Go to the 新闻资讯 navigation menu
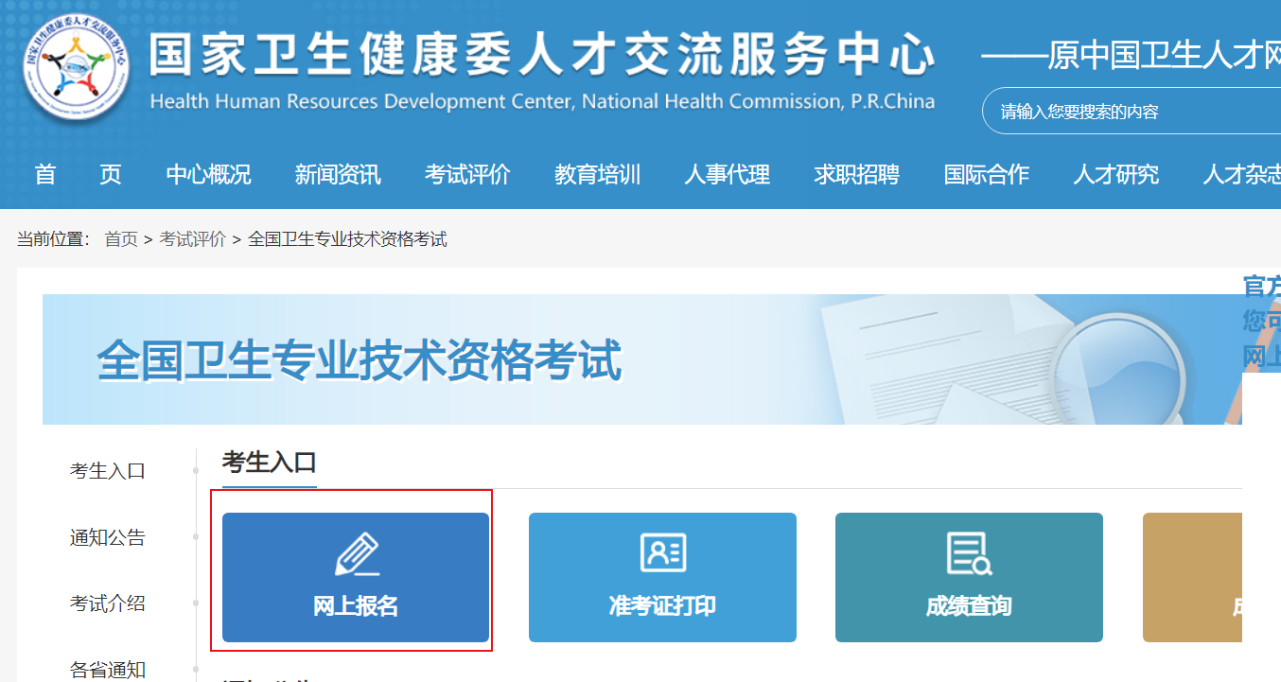 coord(338,175)
